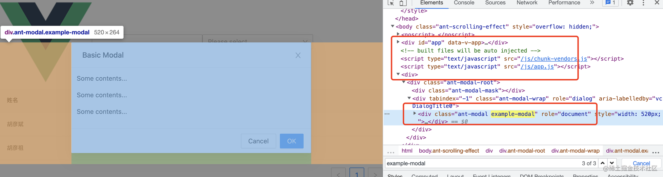Toggle the device toolbar icon
The image size is (663, 177).
403,3
